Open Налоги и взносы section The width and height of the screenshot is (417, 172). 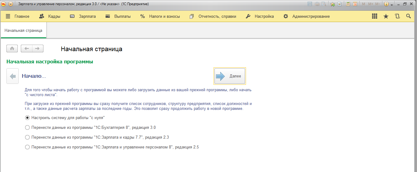pos(160,17)
